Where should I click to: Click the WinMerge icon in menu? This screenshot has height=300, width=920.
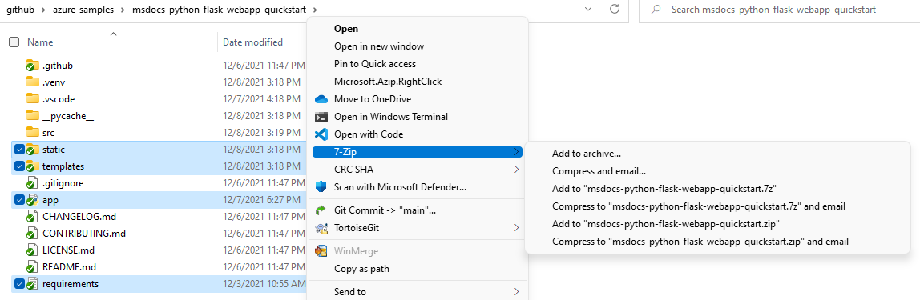321,251
